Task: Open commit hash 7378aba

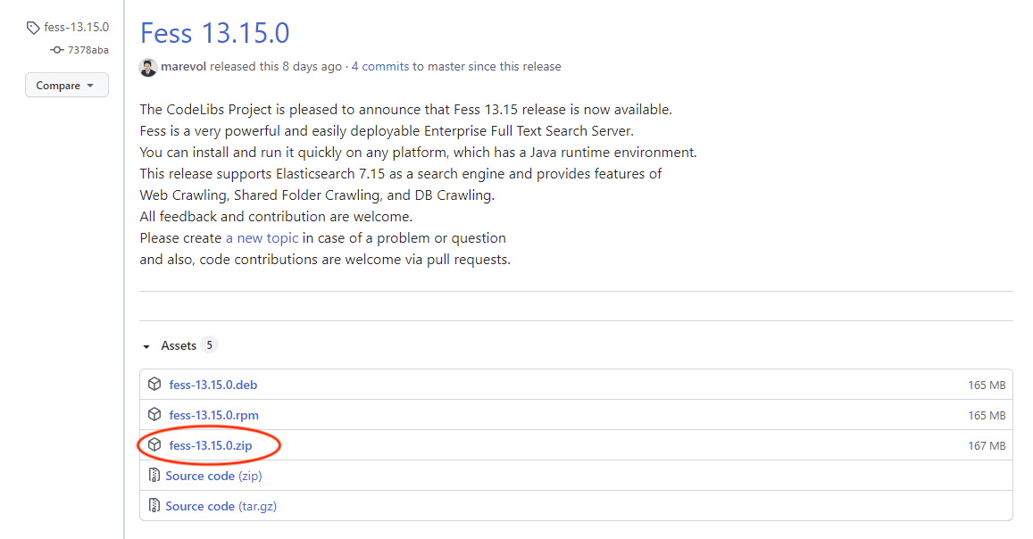Action: (x=87, y=50)
